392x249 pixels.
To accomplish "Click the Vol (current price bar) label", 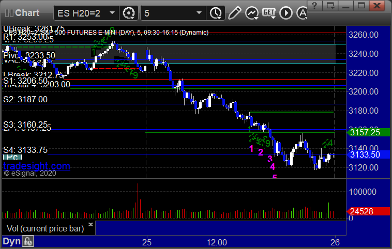I will coord(45,228).
